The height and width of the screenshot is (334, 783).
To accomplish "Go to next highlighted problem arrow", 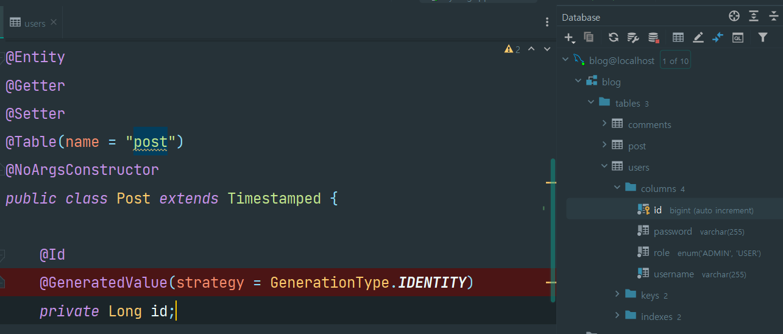I will 547,49.
